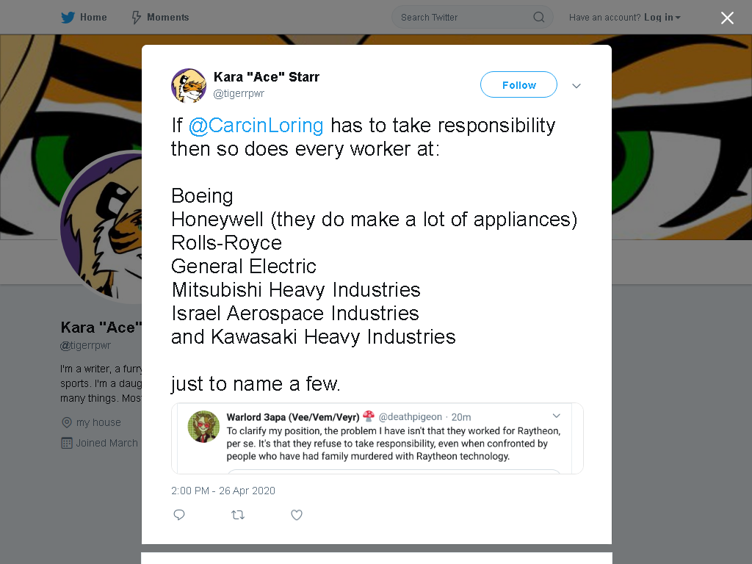
Task: Retweet using the arrows icon
Action: (x=238, y=515)
